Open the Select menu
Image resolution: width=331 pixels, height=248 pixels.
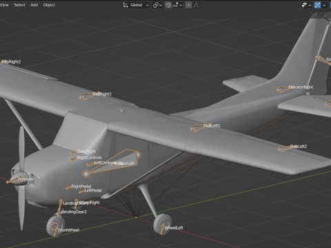pos(19,5)
